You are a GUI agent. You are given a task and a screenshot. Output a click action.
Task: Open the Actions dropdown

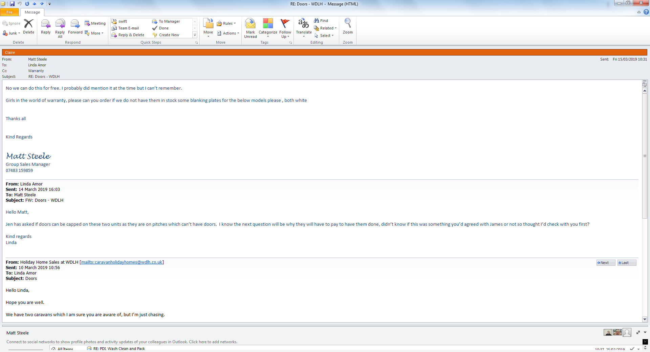point(228,33)
